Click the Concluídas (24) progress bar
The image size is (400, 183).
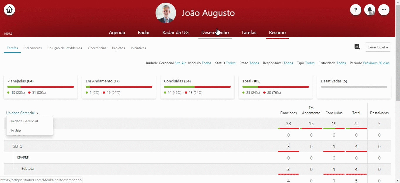[197, 87]
